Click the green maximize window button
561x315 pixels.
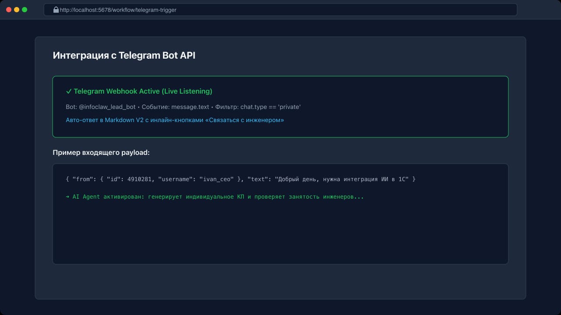(x=25, y=10)
